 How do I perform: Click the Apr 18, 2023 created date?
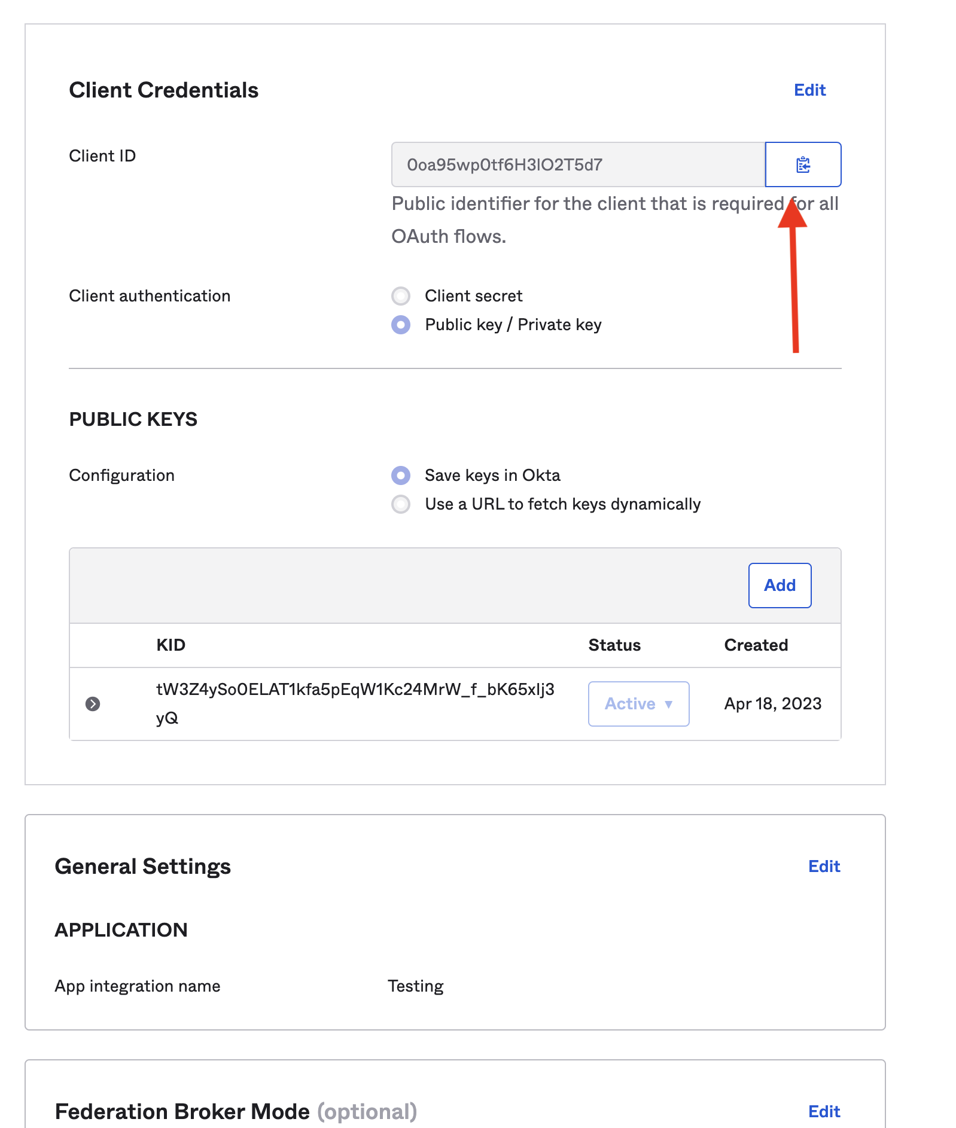coord(772,704)
